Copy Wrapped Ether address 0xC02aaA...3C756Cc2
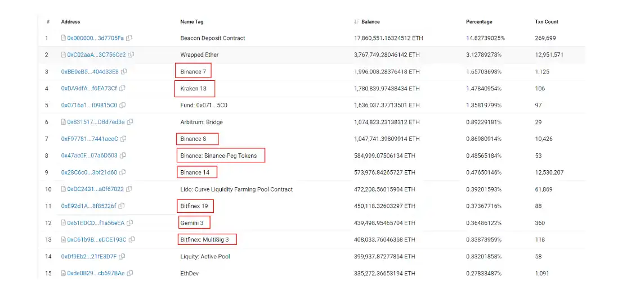 click(131, 55)
